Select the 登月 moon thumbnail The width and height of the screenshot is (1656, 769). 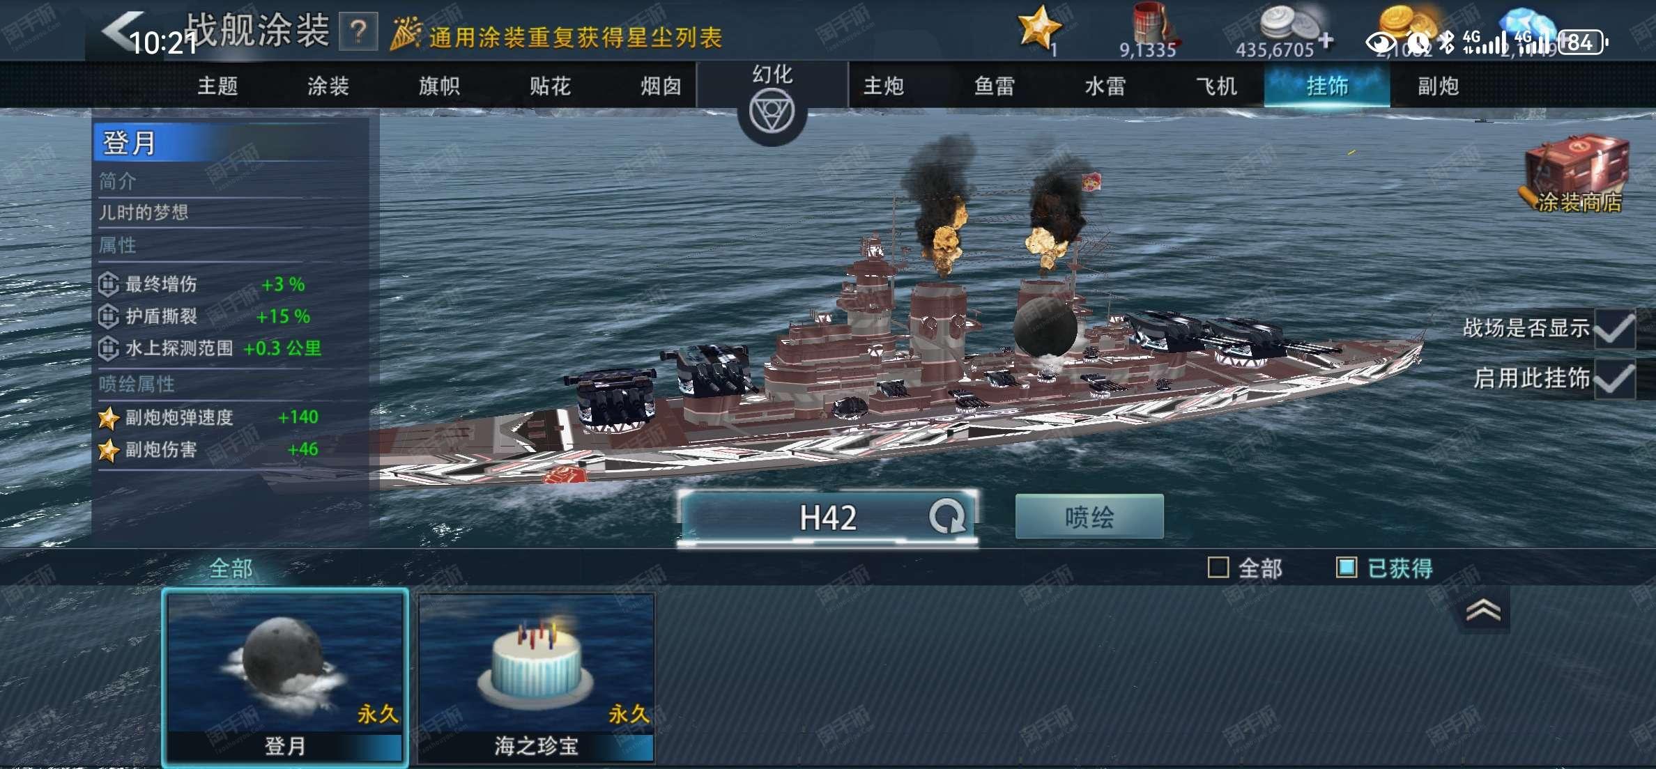pyautogui.click(x=285, y=677)
